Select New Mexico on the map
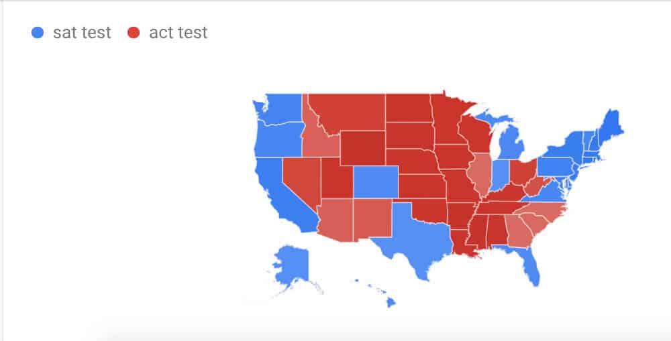The image size is (671, 341). [x=372, y=218]
